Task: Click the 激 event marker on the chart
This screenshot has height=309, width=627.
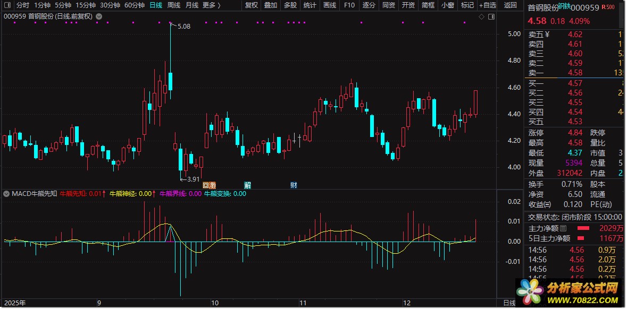Action: tap(213, 185)
